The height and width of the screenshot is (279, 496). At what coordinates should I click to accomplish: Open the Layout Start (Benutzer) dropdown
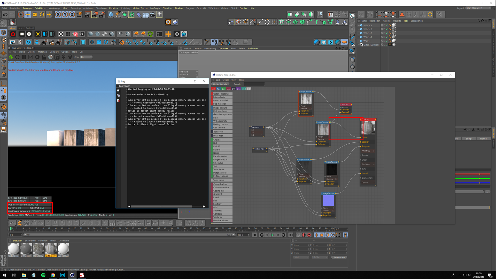click(478, 8)
